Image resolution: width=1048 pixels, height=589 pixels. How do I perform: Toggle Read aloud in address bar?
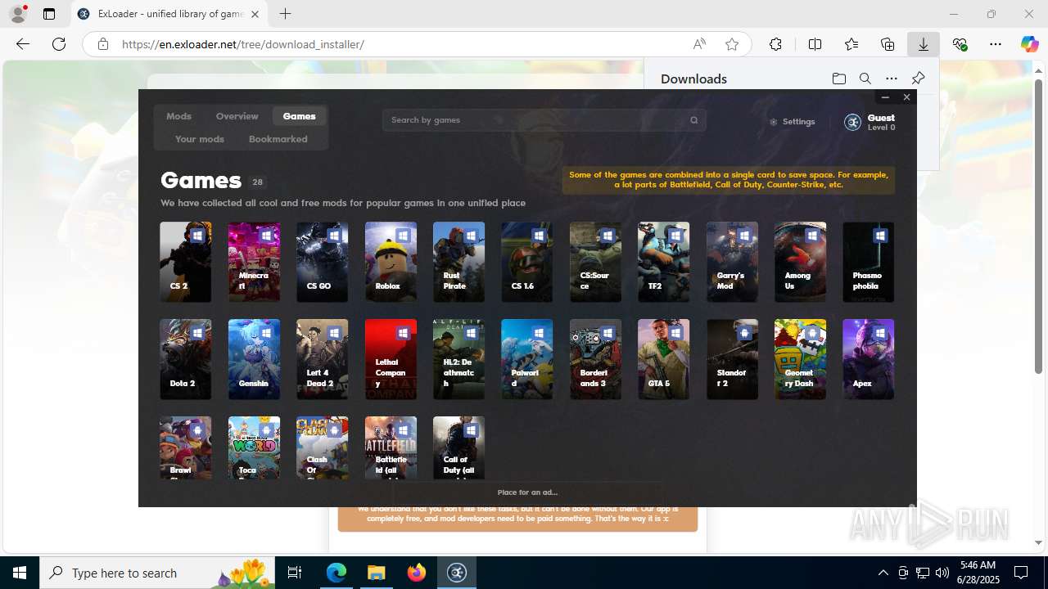(699, 44)
